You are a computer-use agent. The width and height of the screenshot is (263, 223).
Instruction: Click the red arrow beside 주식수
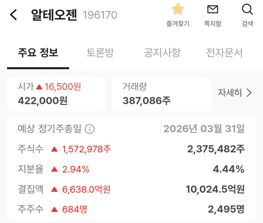tap(54, 149)
